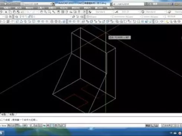Select the Cut scissors icon in standard toolbar
182x136 pixels.
[6, 12]
